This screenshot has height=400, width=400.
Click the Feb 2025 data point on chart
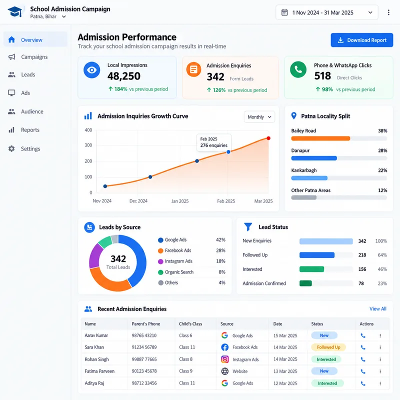click(228, 152)
